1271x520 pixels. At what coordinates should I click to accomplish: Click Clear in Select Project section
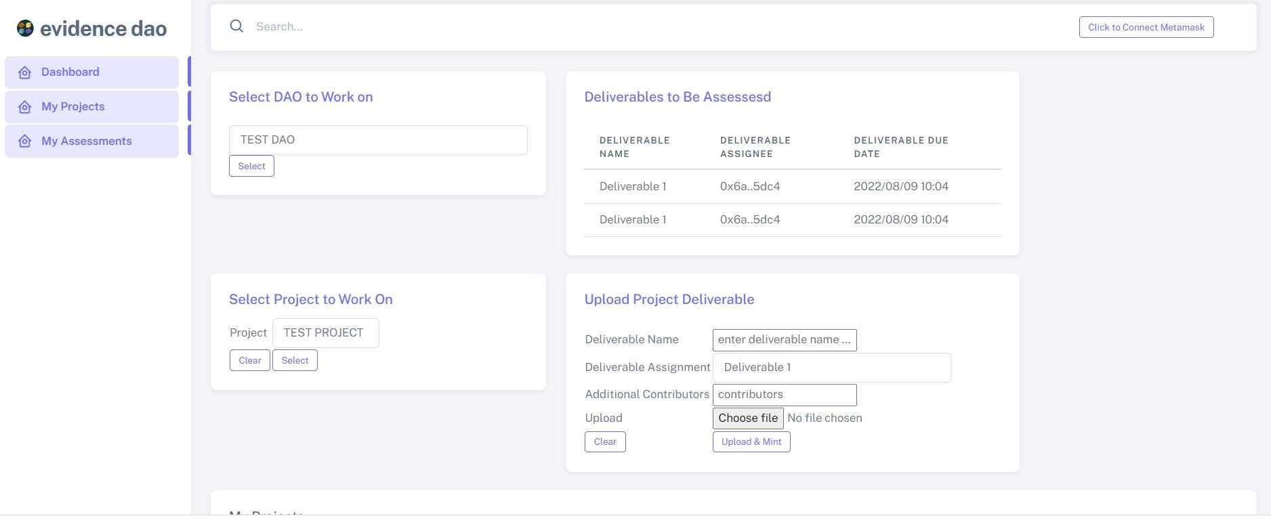point(250,360)
